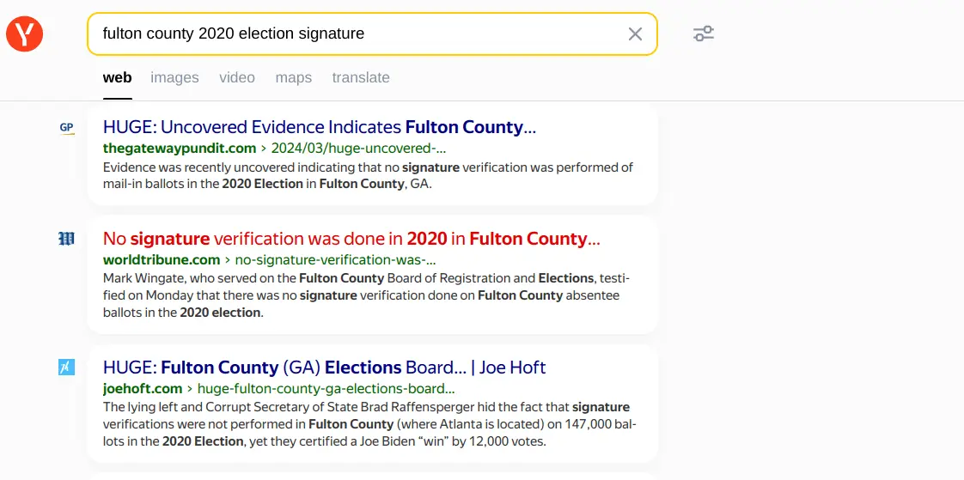The image size is (964, 480).
Task: Click the thegatewaypundit.com domain link
Action: [x=179, y=148]
